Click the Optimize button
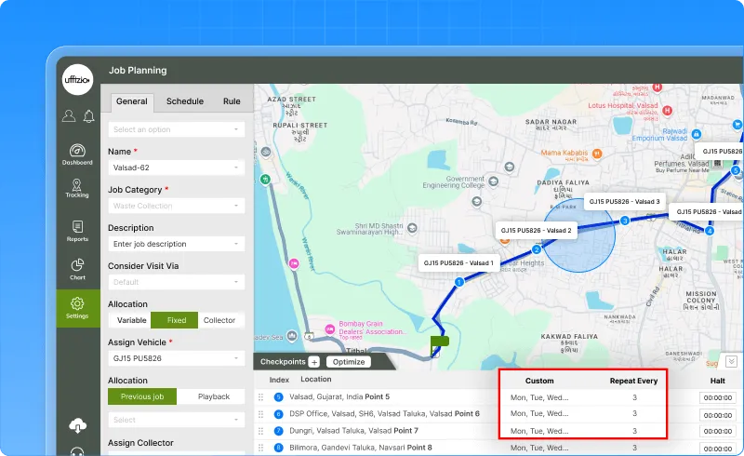Screen dimensions: 744x456 348,362
